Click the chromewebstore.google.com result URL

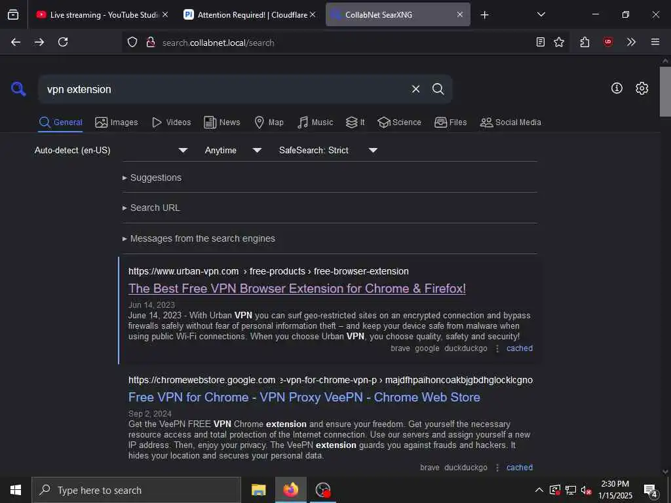(330, 380)
